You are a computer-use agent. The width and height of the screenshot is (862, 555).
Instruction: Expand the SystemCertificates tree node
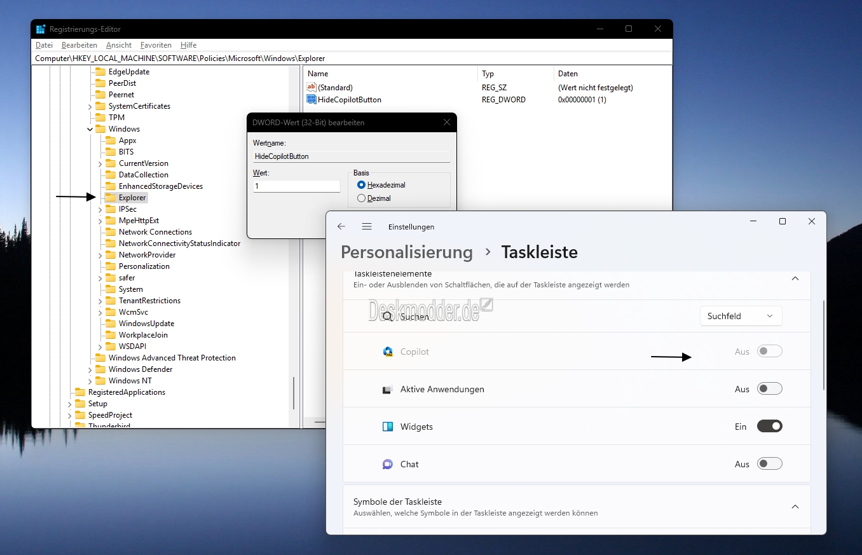(90, 106)
